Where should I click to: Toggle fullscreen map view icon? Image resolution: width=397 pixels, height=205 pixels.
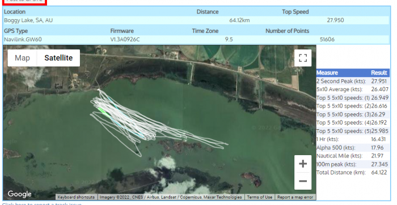click(x=303, y=58)
